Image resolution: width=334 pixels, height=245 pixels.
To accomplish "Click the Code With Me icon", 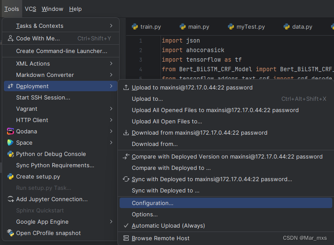I will tap(10, 38).
